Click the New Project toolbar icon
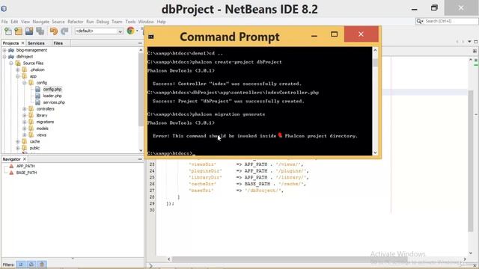Viewport: 479px width, 269px height. (x=18, y=31)
